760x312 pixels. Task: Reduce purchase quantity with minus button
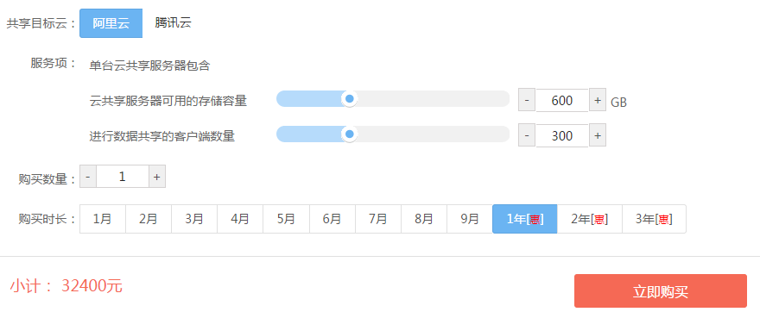[88, 177]
